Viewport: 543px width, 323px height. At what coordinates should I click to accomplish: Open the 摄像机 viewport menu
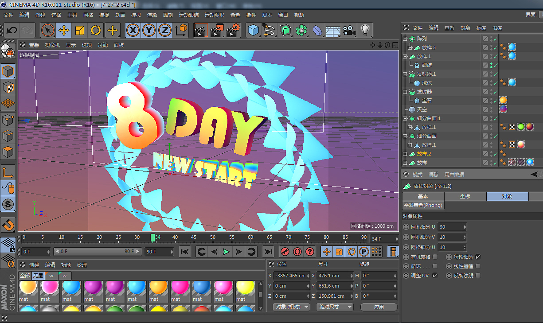[x=53, y=45]
